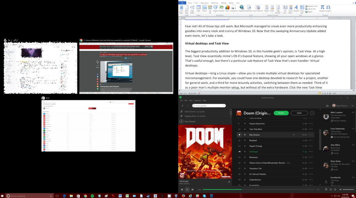This screenshot has width=356, height=198.
Task: Open the File tab in Word
Action: [x=182, y=3]
